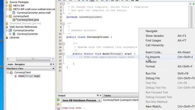This screenshot has width=195, height=110.
Task: Click the CurrencyConvertor web service reference icon
Action: pos(10,30)
